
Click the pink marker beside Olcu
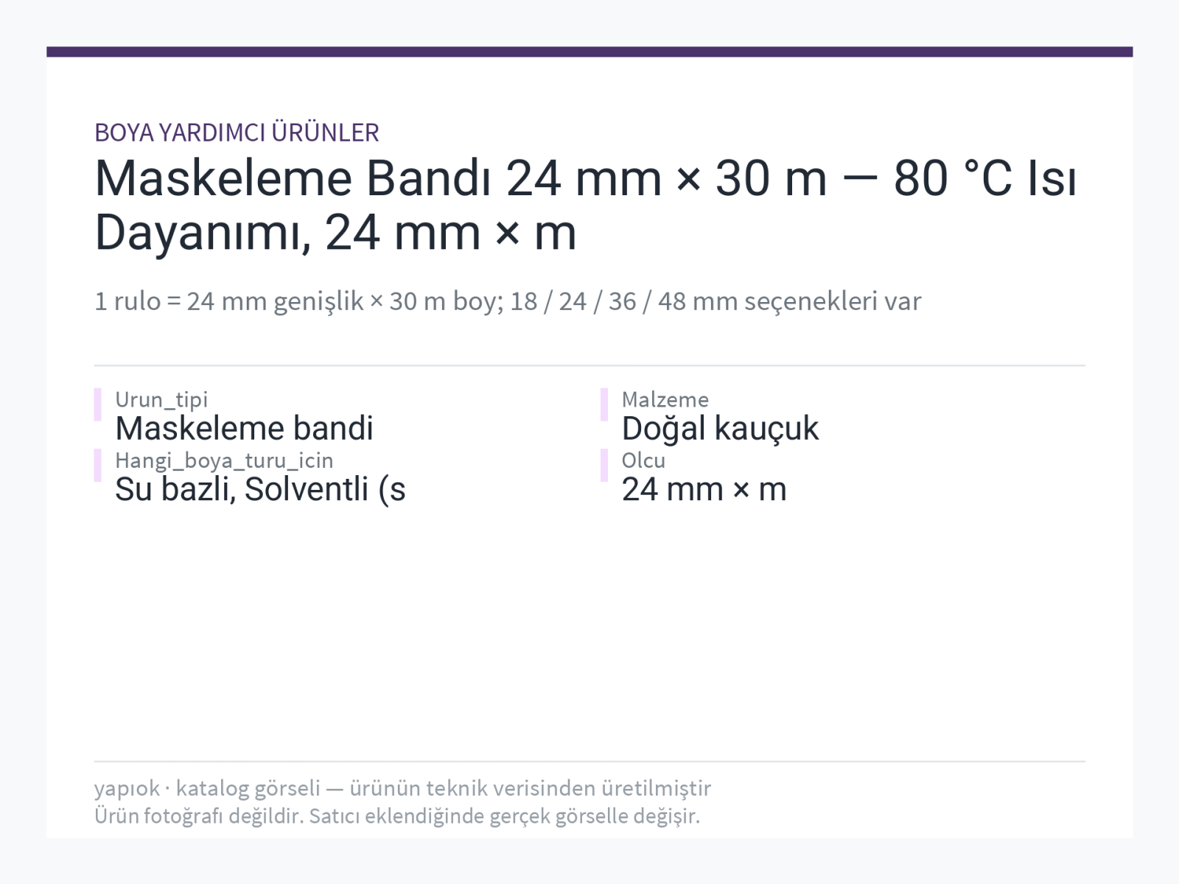(x=604, y=466)
